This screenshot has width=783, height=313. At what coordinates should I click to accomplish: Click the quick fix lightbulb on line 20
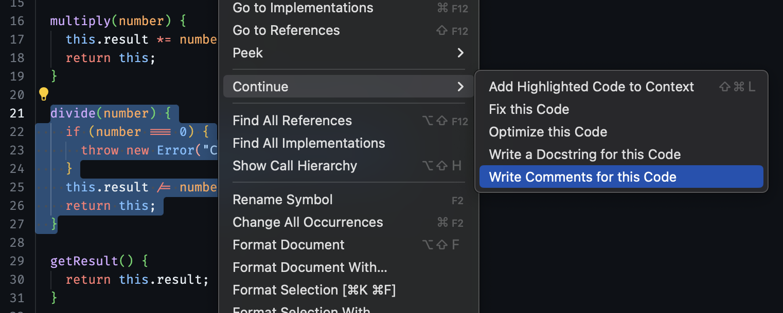point(43,94)
